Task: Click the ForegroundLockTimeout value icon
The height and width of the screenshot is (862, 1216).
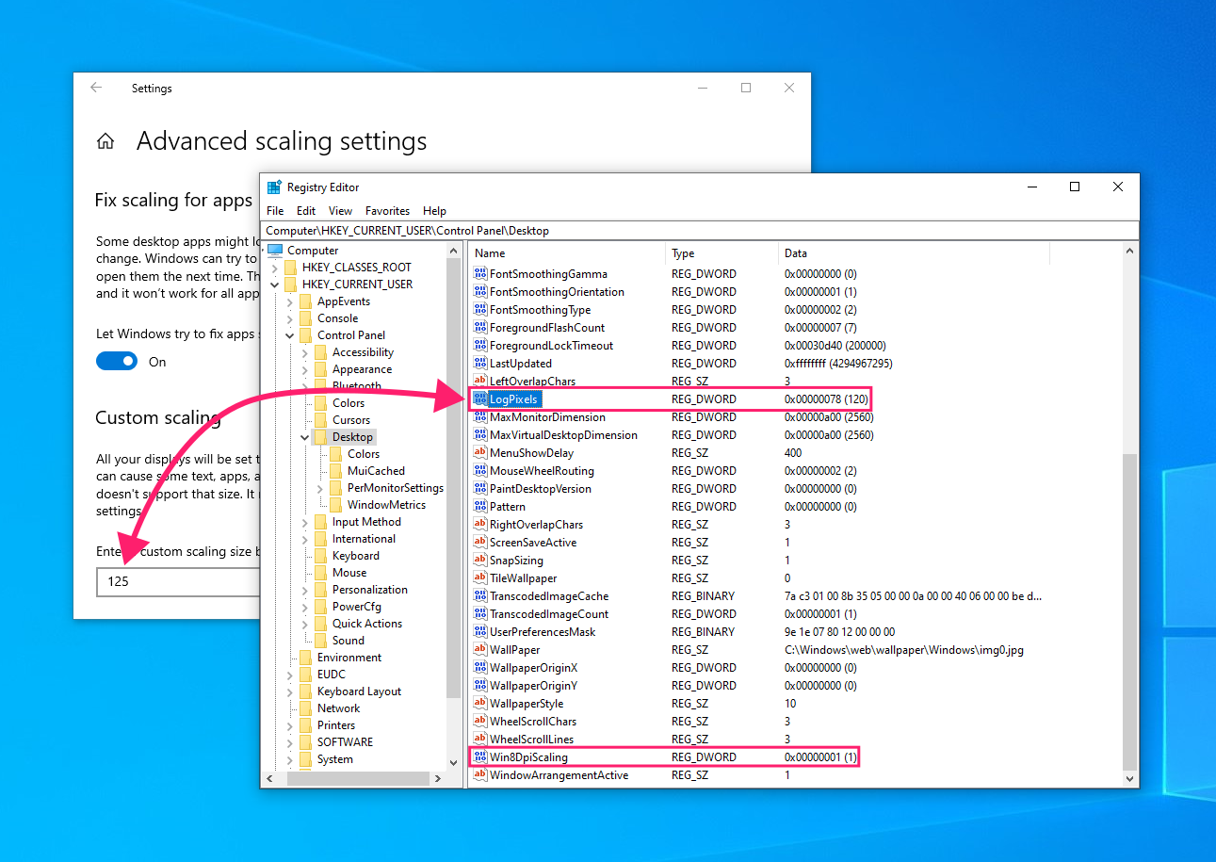Action: (480, 346)
